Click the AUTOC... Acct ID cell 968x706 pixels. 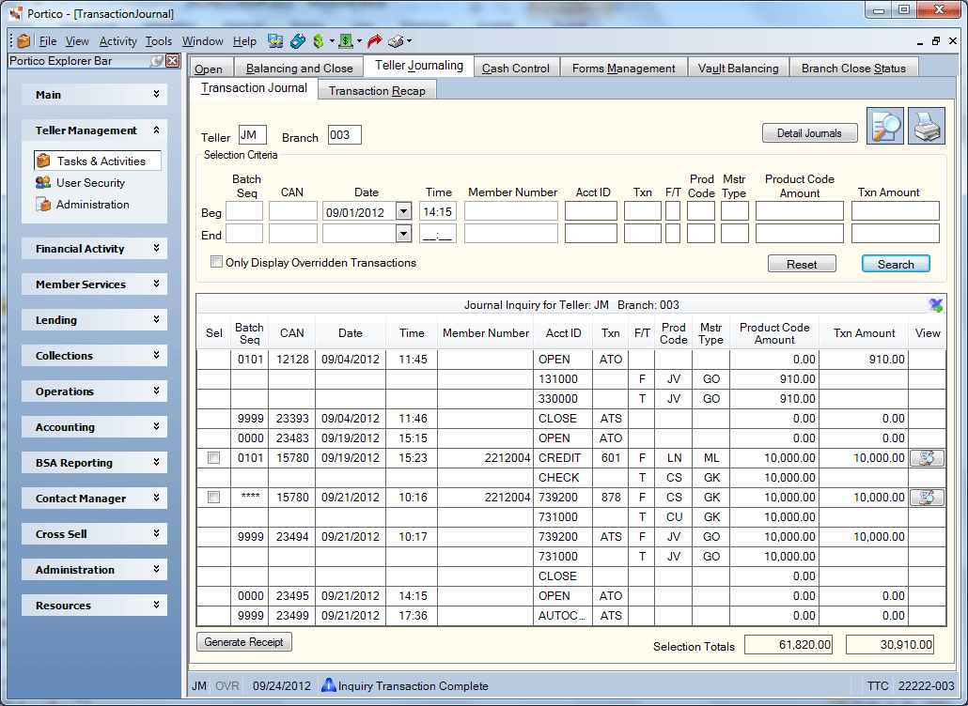[562, 615]
